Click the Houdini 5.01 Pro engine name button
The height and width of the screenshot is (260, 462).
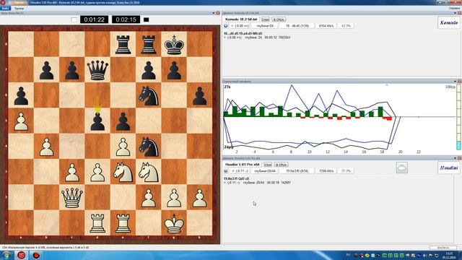pyautogui.click(x=243, y=165)
